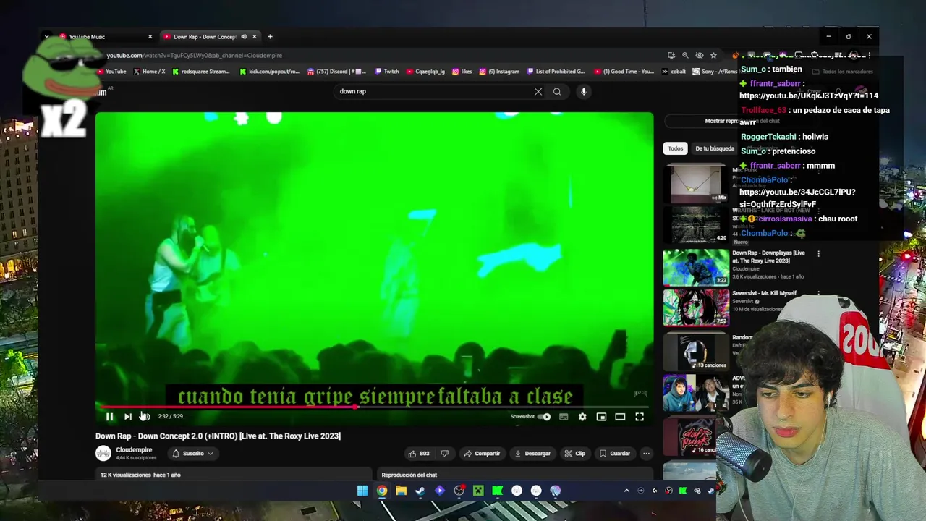This screenshot has width=926, height=521.
Task: Open Cloudempire channel avatar
Action: click(x=103, y=453)
